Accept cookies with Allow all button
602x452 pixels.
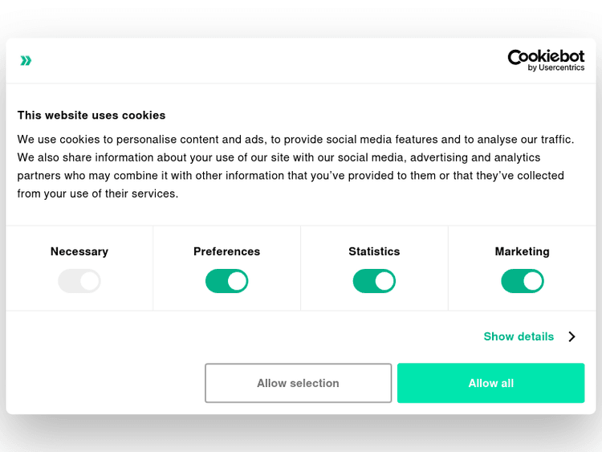click(x=490, y=383)
